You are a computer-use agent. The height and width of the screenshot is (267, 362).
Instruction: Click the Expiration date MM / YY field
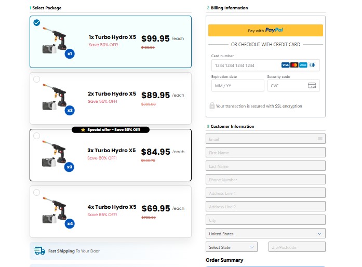[237, 86]
